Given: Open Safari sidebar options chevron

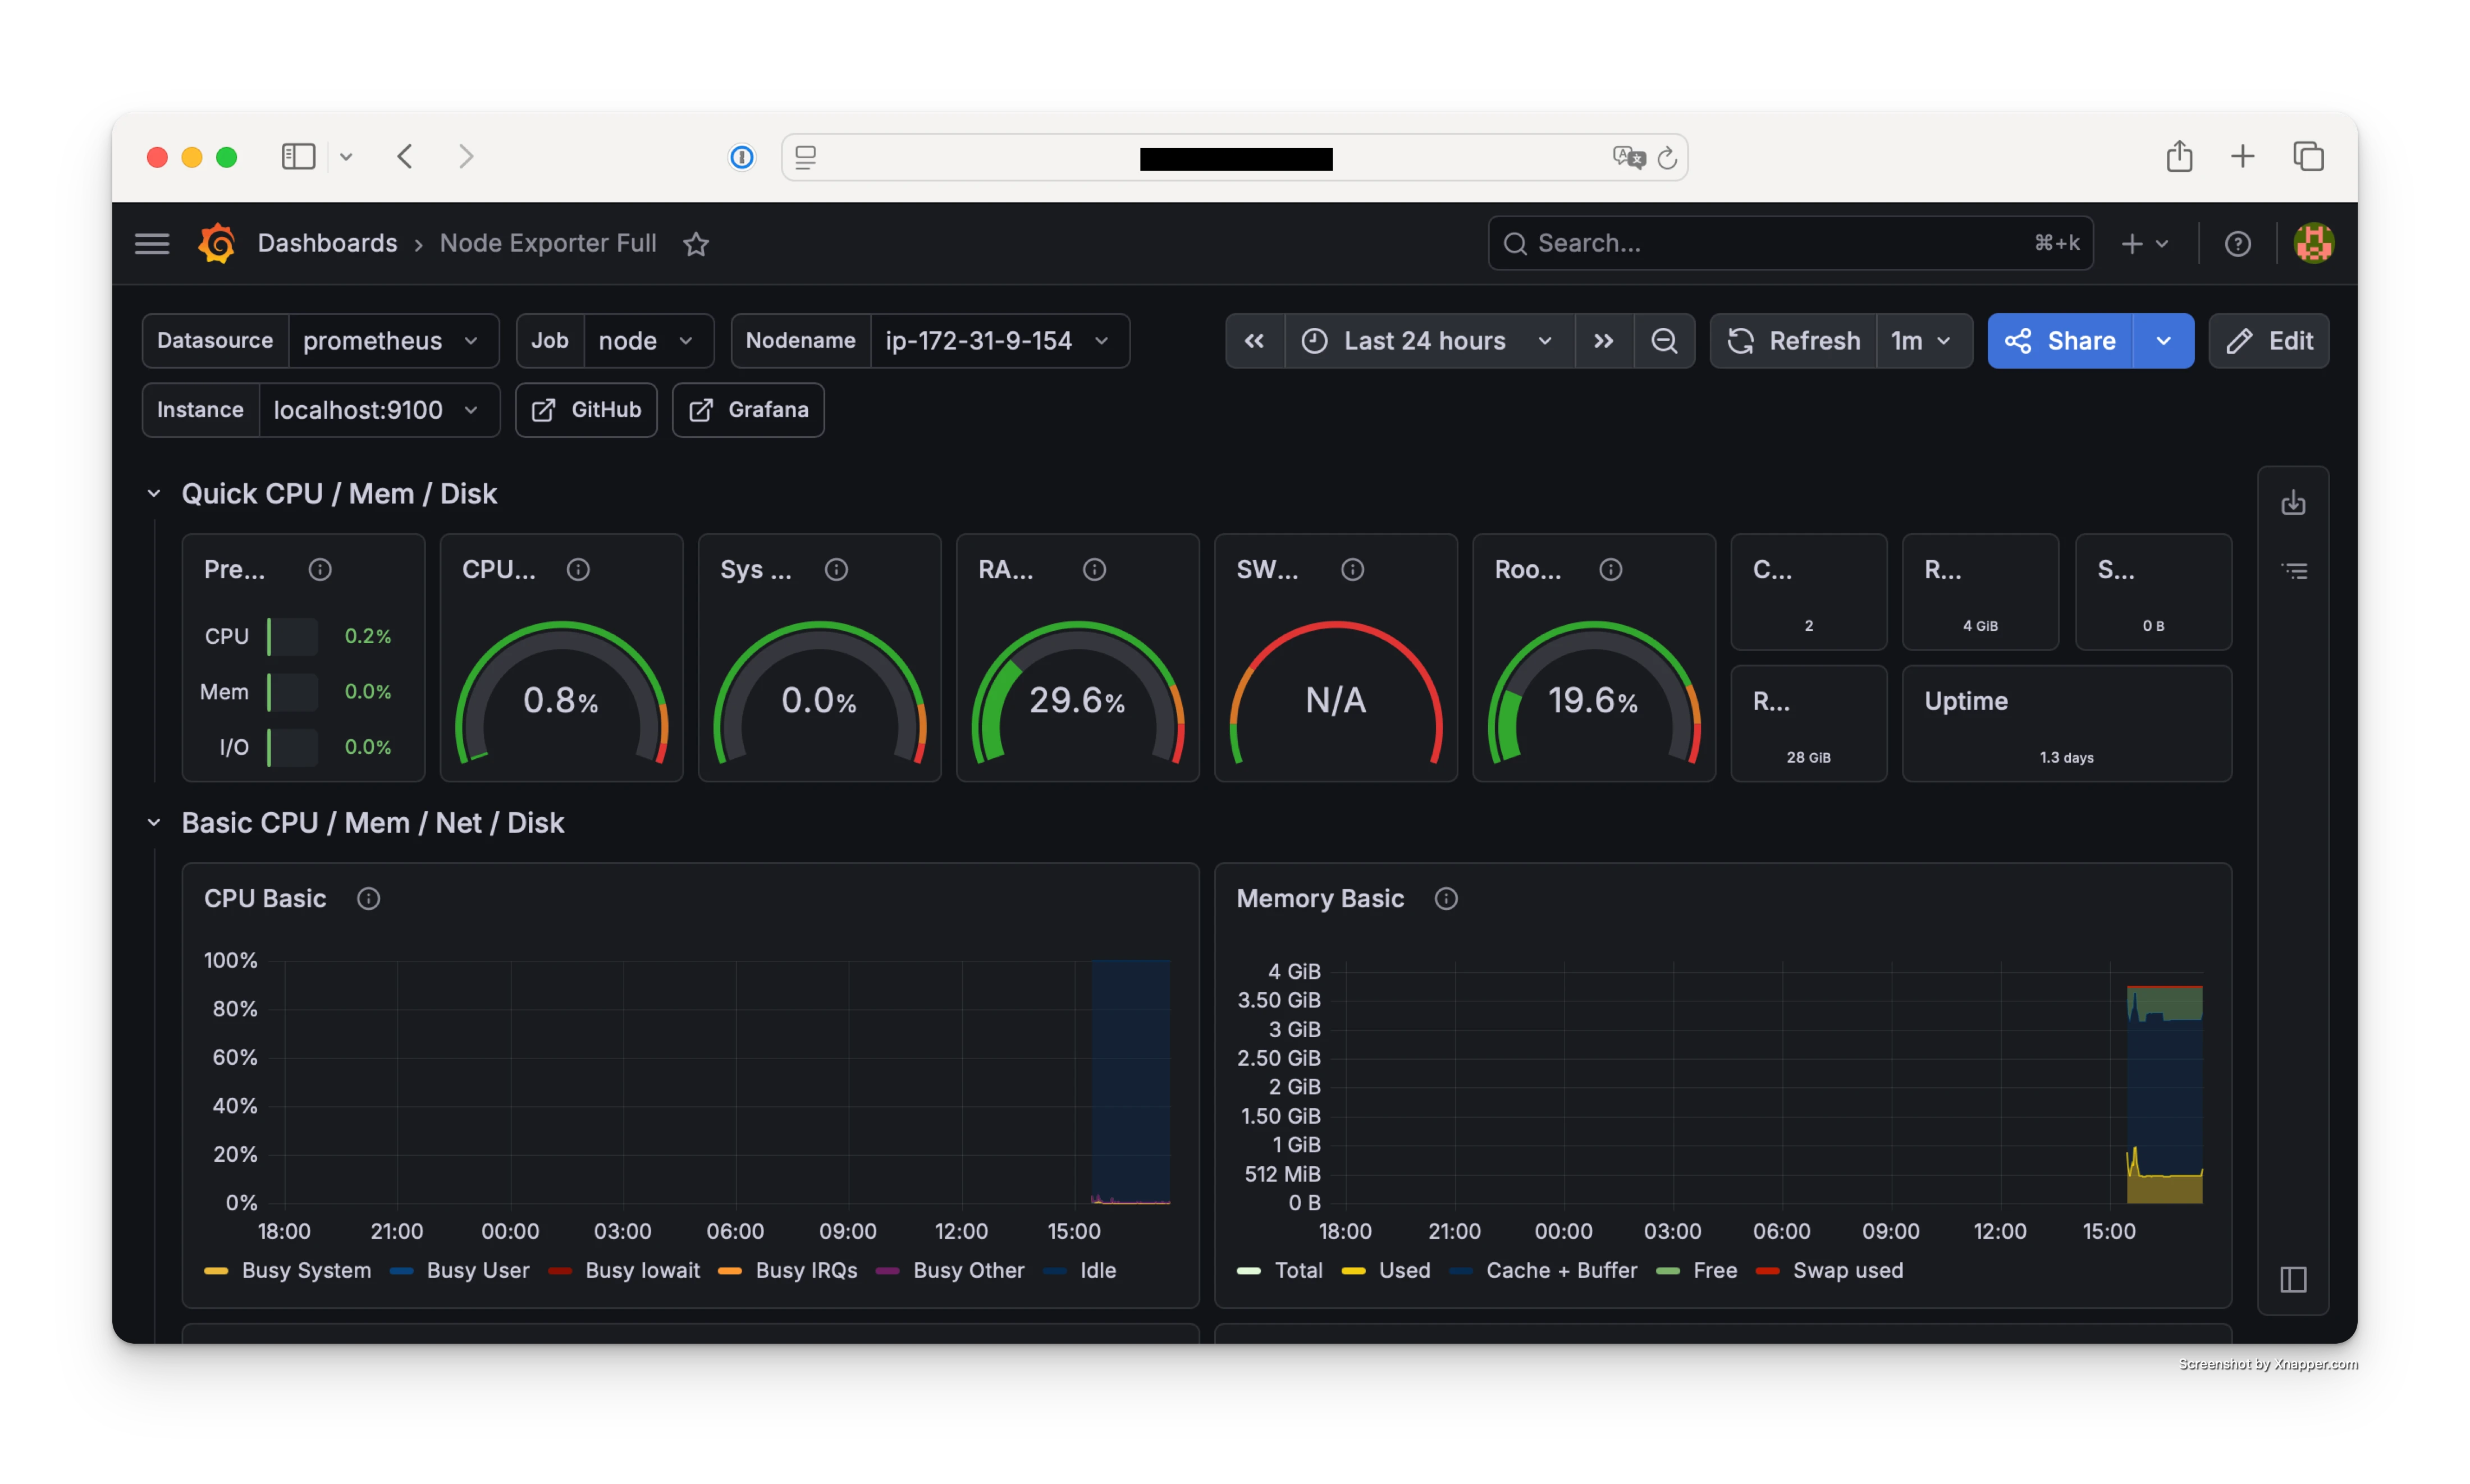Looking at the screenshot, I should click(x=346, y=157).
